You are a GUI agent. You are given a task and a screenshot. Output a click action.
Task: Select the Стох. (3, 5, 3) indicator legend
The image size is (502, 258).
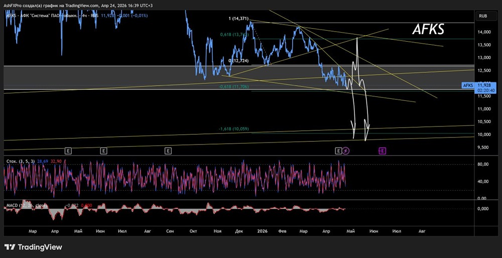pyautogui.click(x=21, y=161)
